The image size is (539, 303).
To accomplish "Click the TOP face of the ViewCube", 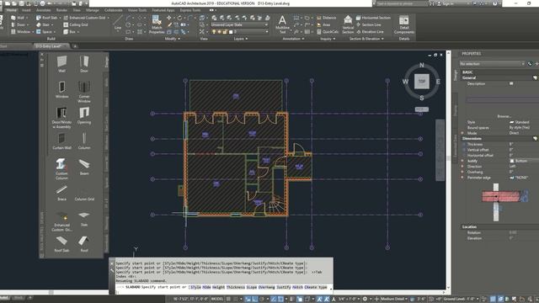I will click(x=421, y=82).
